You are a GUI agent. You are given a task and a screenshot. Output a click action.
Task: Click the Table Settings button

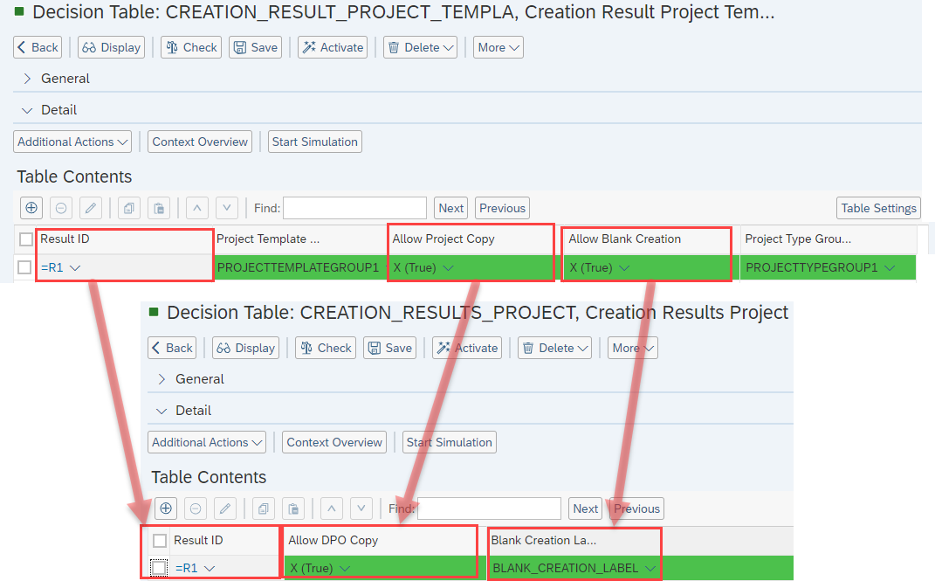[878, 208]
